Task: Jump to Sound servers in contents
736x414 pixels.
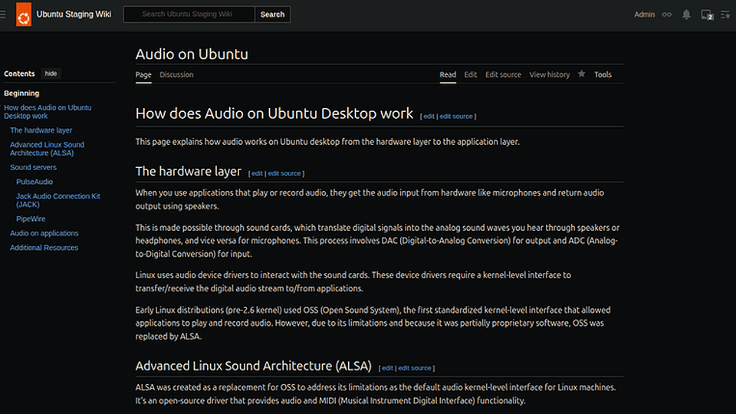Action: (x=33, y=167)
